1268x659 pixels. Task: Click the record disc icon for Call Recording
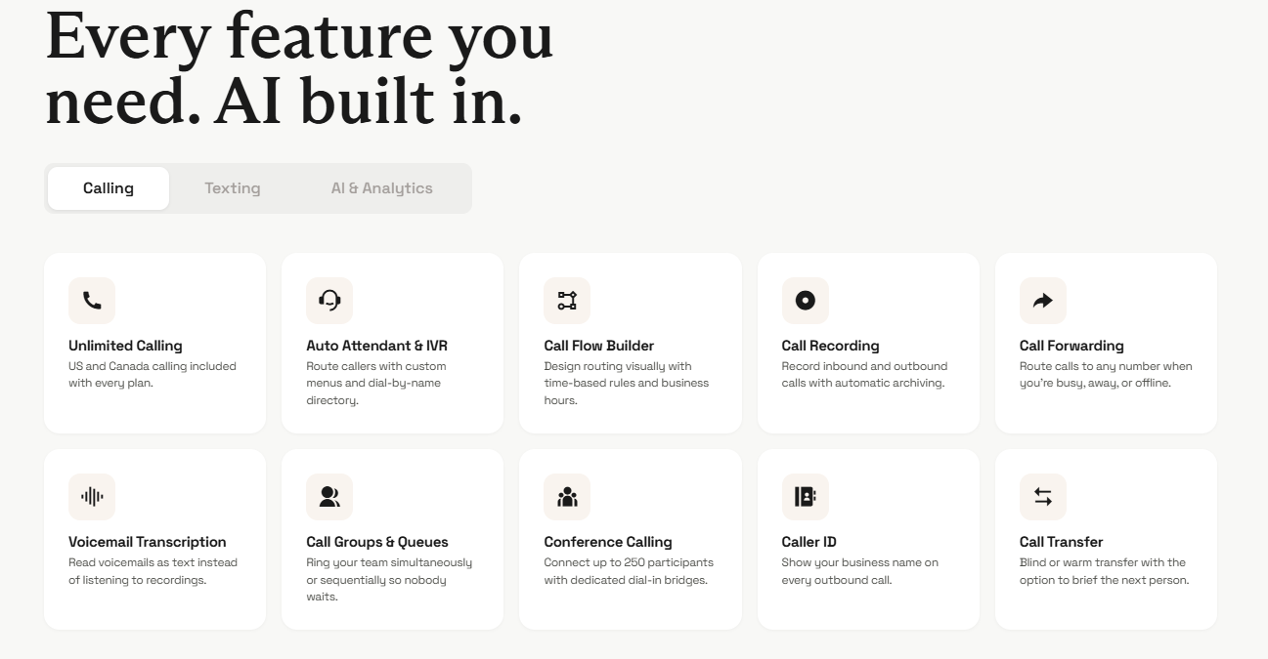(x=806, y=301)
